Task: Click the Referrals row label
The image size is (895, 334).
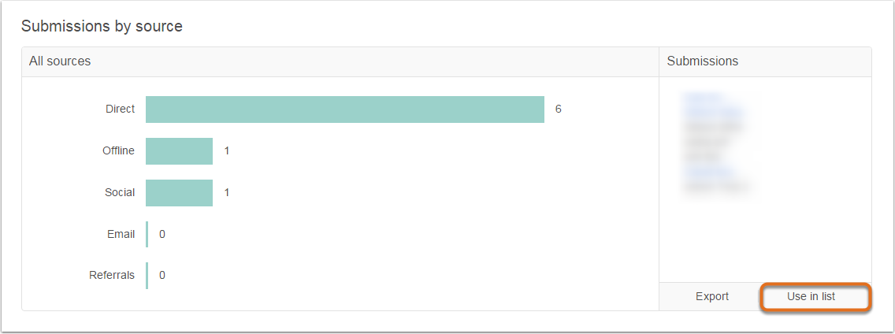Action: 112,275
